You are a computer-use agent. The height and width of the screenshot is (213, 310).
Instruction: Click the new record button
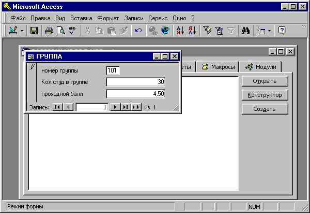(136, 107)
